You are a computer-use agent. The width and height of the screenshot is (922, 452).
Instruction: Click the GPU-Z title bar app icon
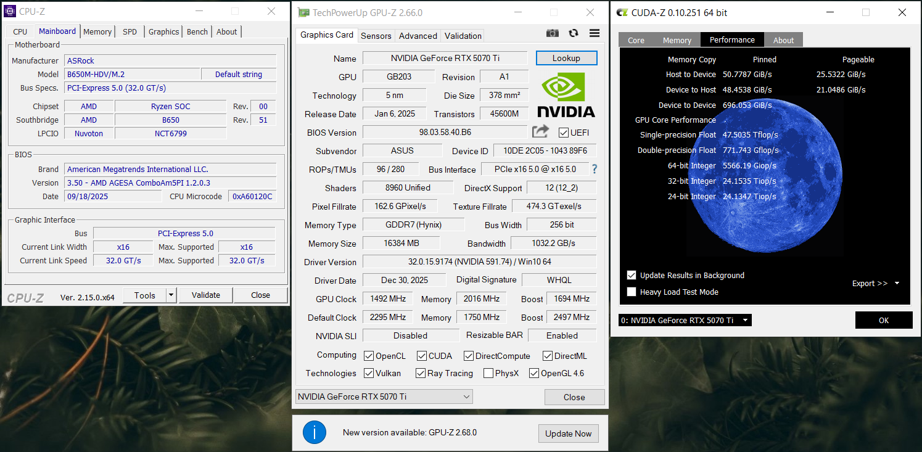(x=303, y=12)
